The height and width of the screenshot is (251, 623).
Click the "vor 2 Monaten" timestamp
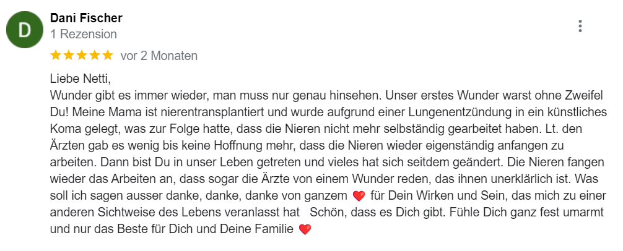click(159, 56)
